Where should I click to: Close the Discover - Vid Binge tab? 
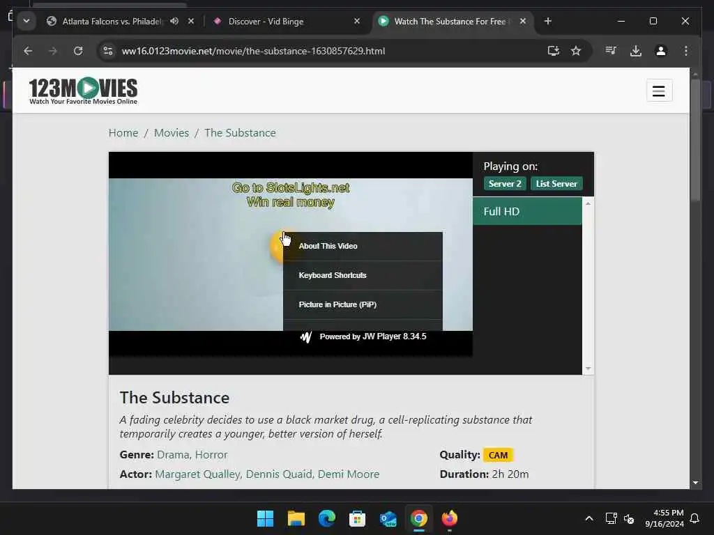coord(357,21)
